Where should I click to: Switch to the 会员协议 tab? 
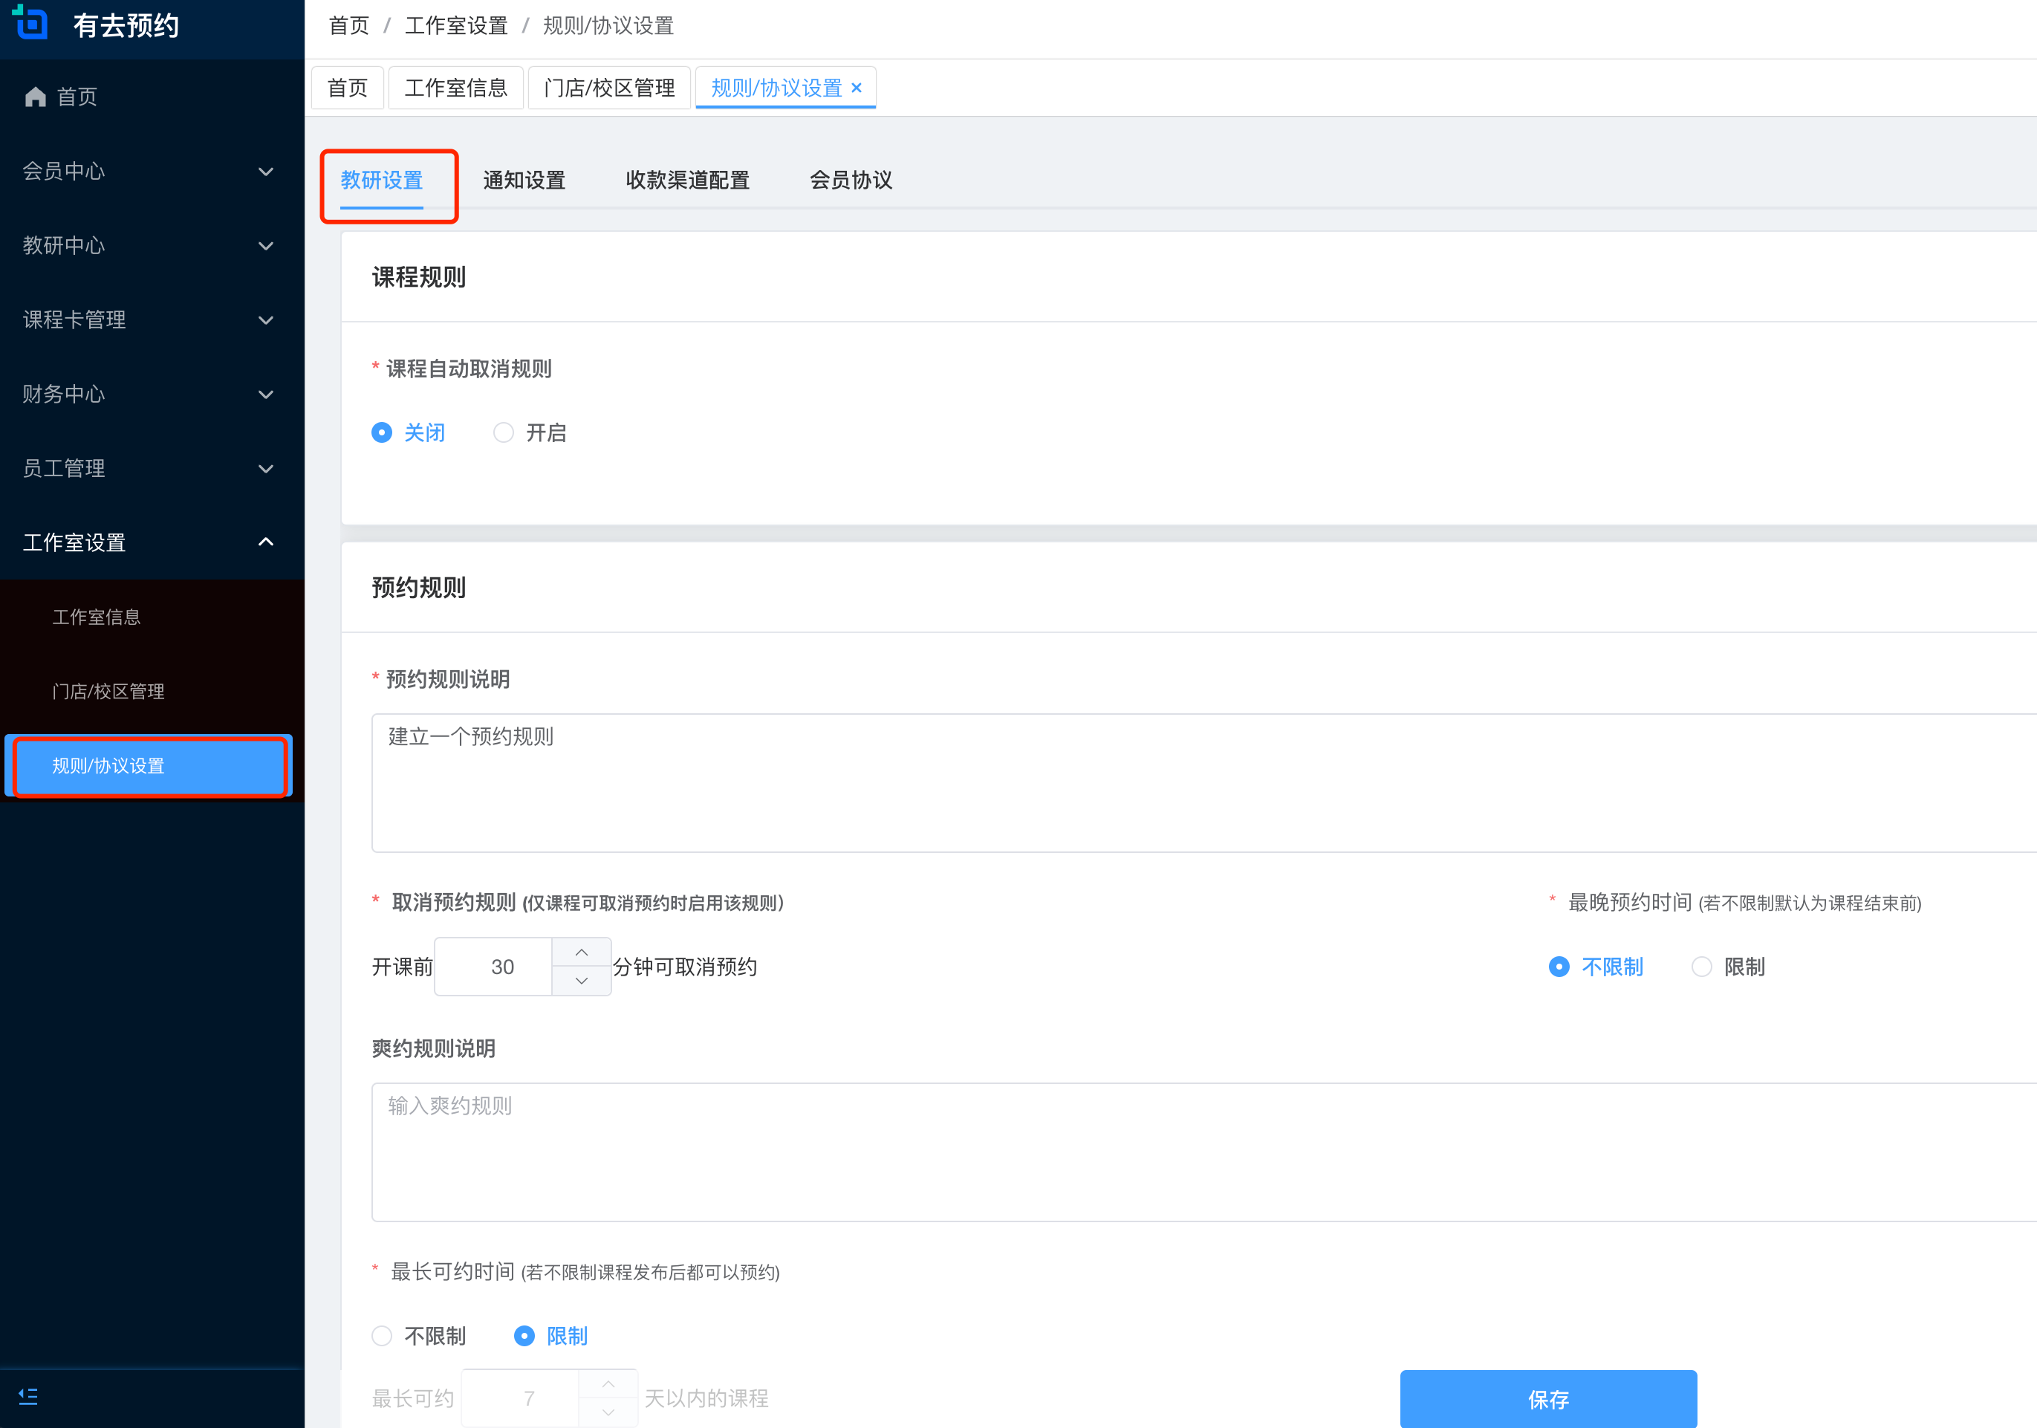pos(851,180)
